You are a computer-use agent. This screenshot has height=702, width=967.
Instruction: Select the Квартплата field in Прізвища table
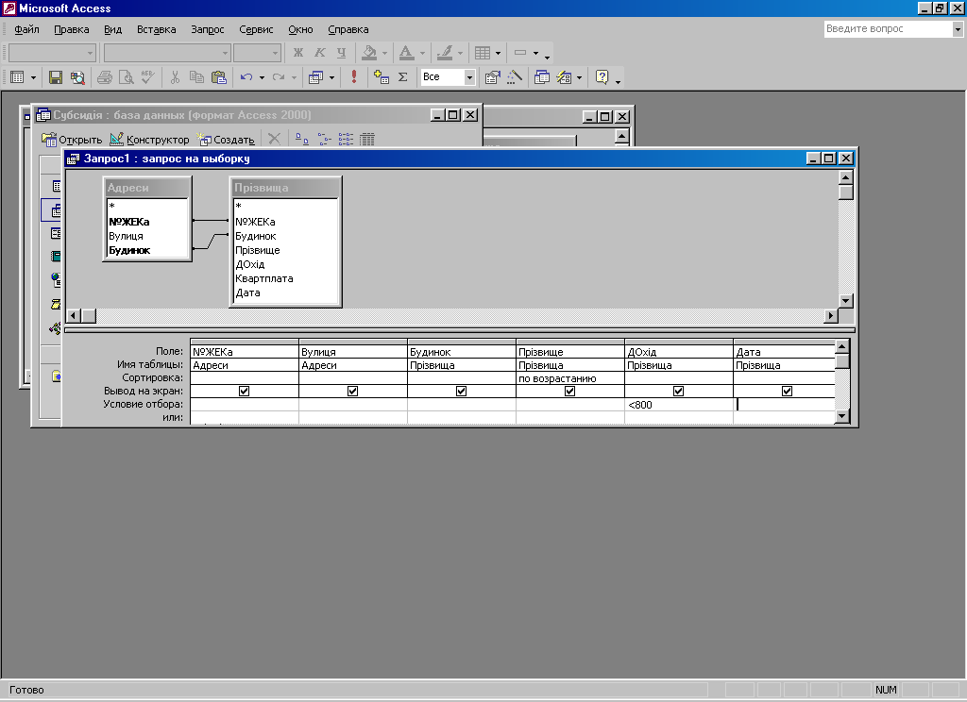[264, 278]
